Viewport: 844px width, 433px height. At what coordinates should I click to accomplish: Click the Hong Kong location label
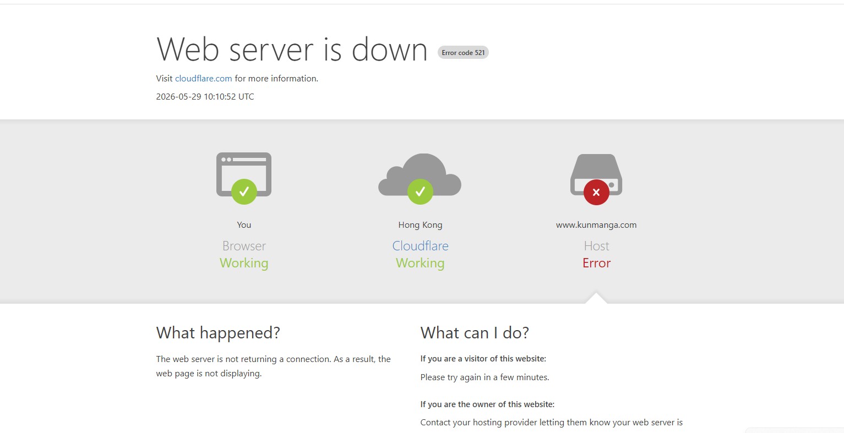pos(420,225)
